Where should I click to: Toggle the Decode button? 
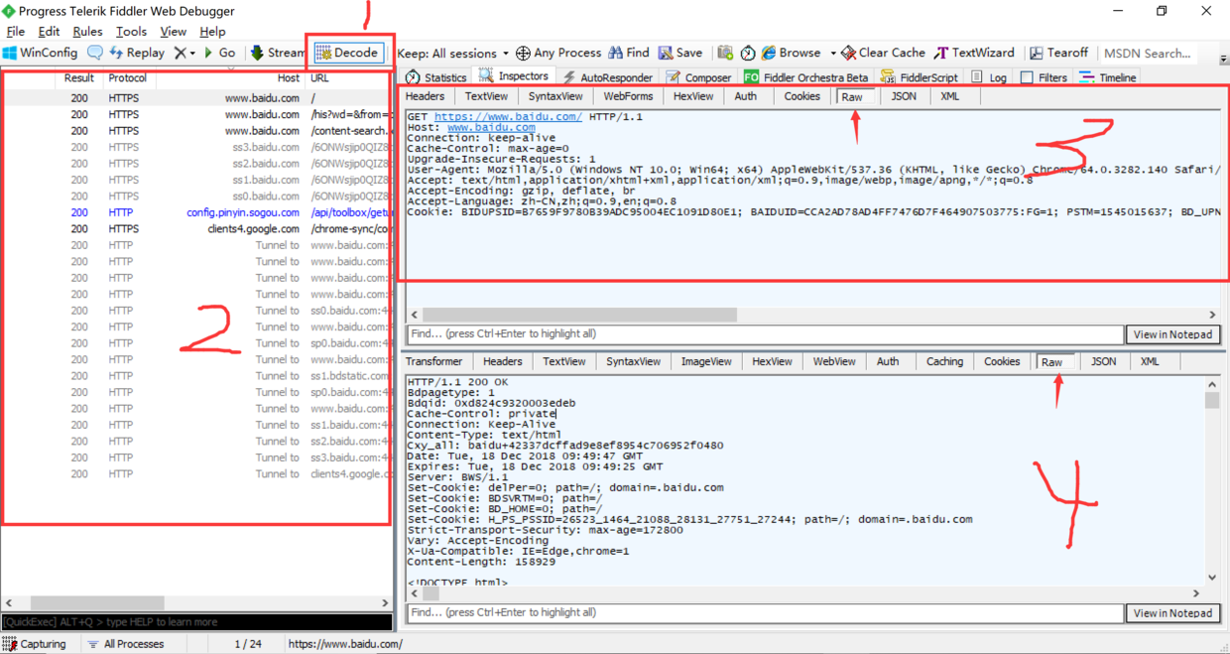point(347,53)
